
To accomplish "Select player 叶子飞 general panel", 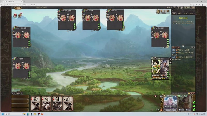I will coord(115,20).
